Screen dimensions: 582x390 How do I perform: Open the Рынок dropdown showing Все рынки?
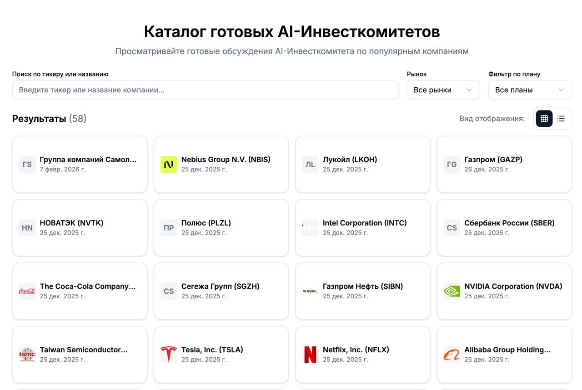point(443,90)
